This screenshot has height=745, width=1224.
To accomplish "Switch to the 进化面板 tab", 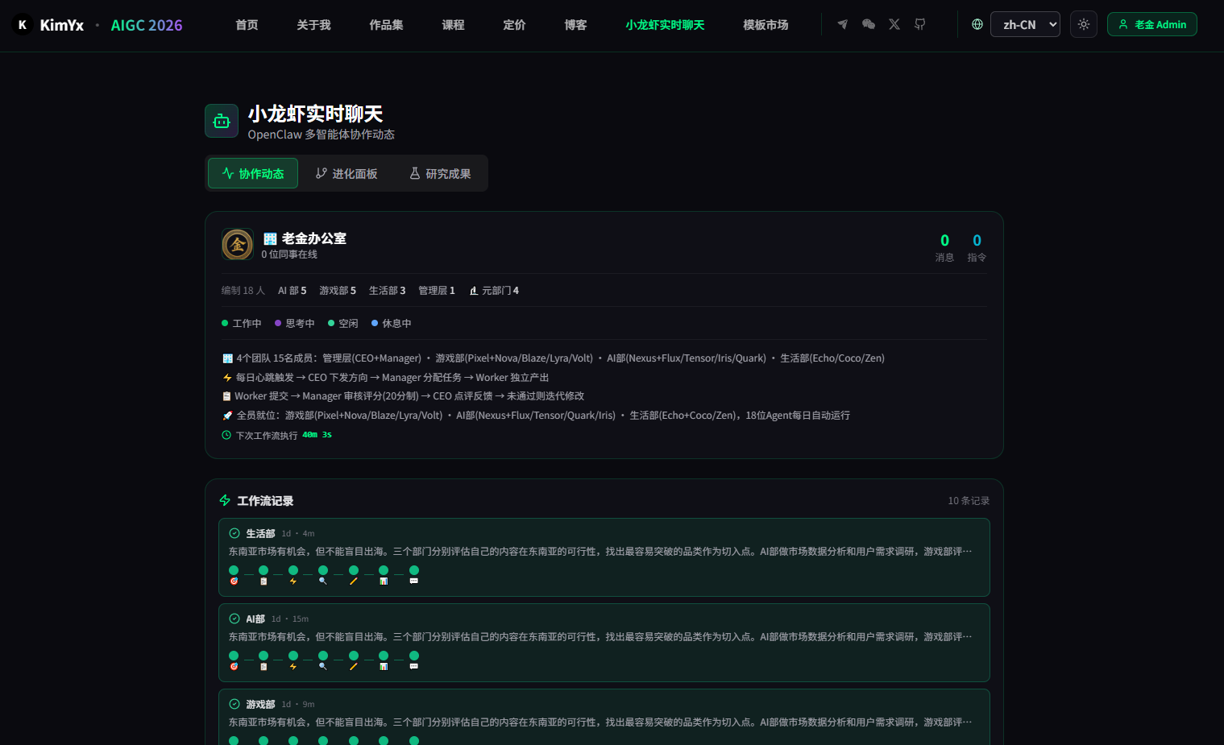I will [x=346, y=173].
